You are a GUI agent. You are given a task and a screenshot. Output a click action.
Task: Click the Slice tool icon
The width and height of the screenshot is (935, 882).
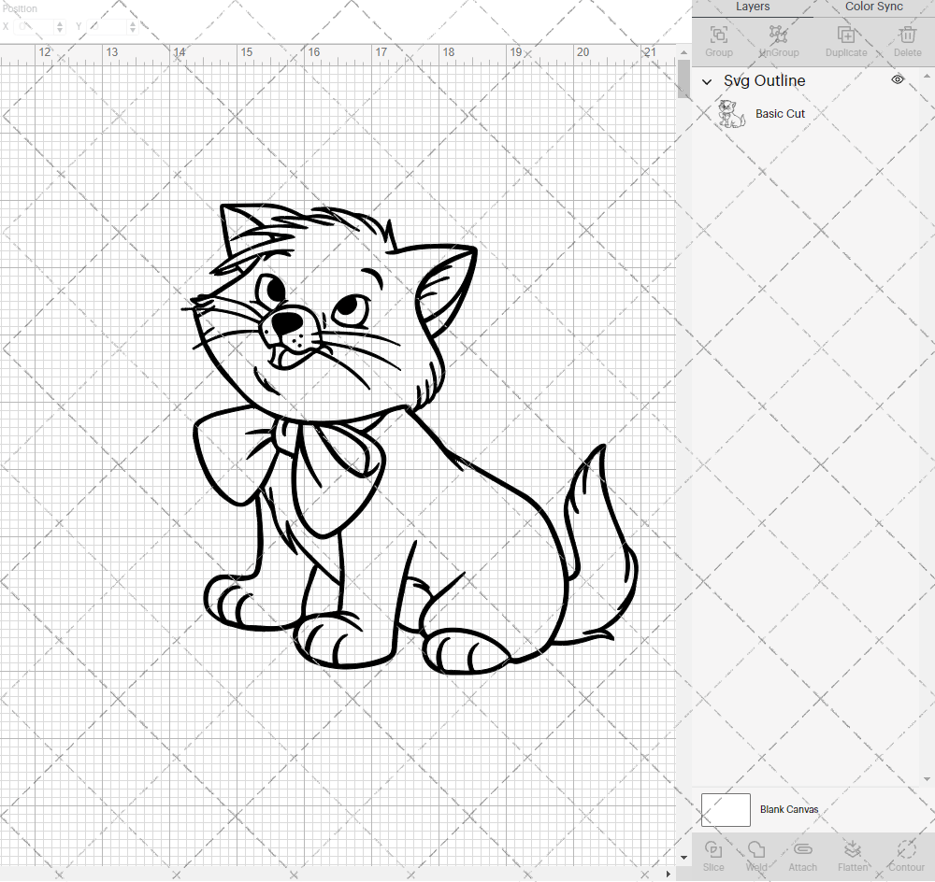click(713, 849)
